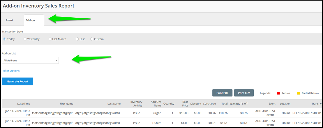
Task: Choose the Yesterday transaction date option
Action: (25, 39)
